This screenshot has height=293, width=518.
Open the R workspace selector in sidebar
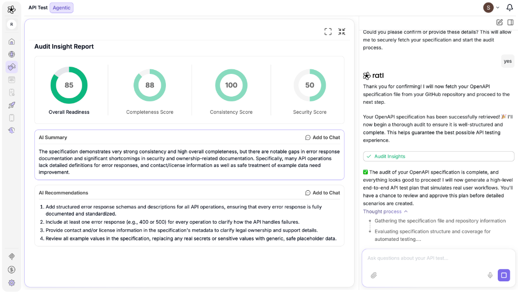12,24
